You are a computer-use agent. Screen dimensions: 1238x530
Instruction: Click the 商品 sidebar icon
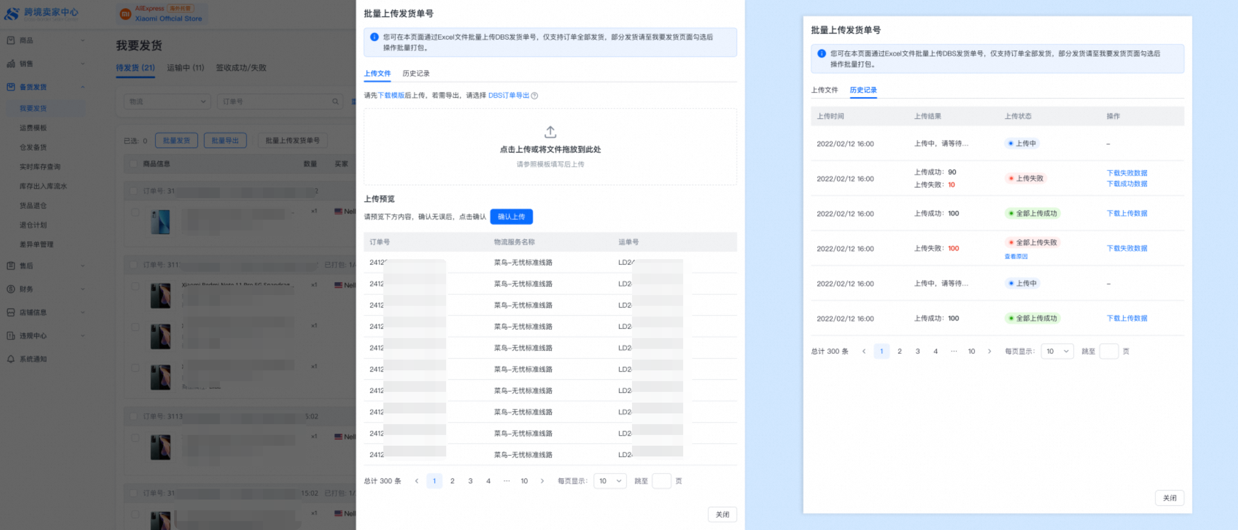tap(11, 40)
